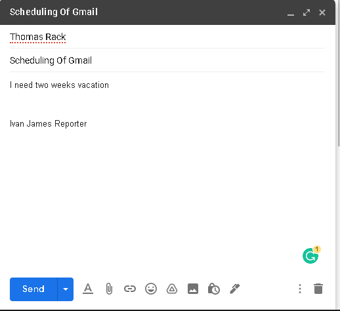Open more options three-dot menu
This screenshot has width=340, height=311.
300,289
